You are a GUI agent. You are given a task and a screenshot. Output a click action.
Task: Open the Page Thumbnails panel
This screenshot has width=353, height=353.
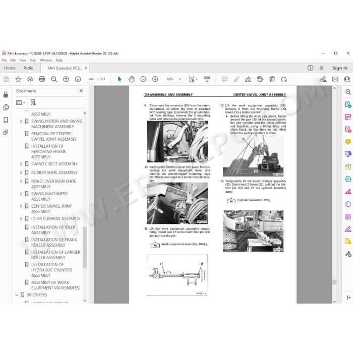[6, 107]
